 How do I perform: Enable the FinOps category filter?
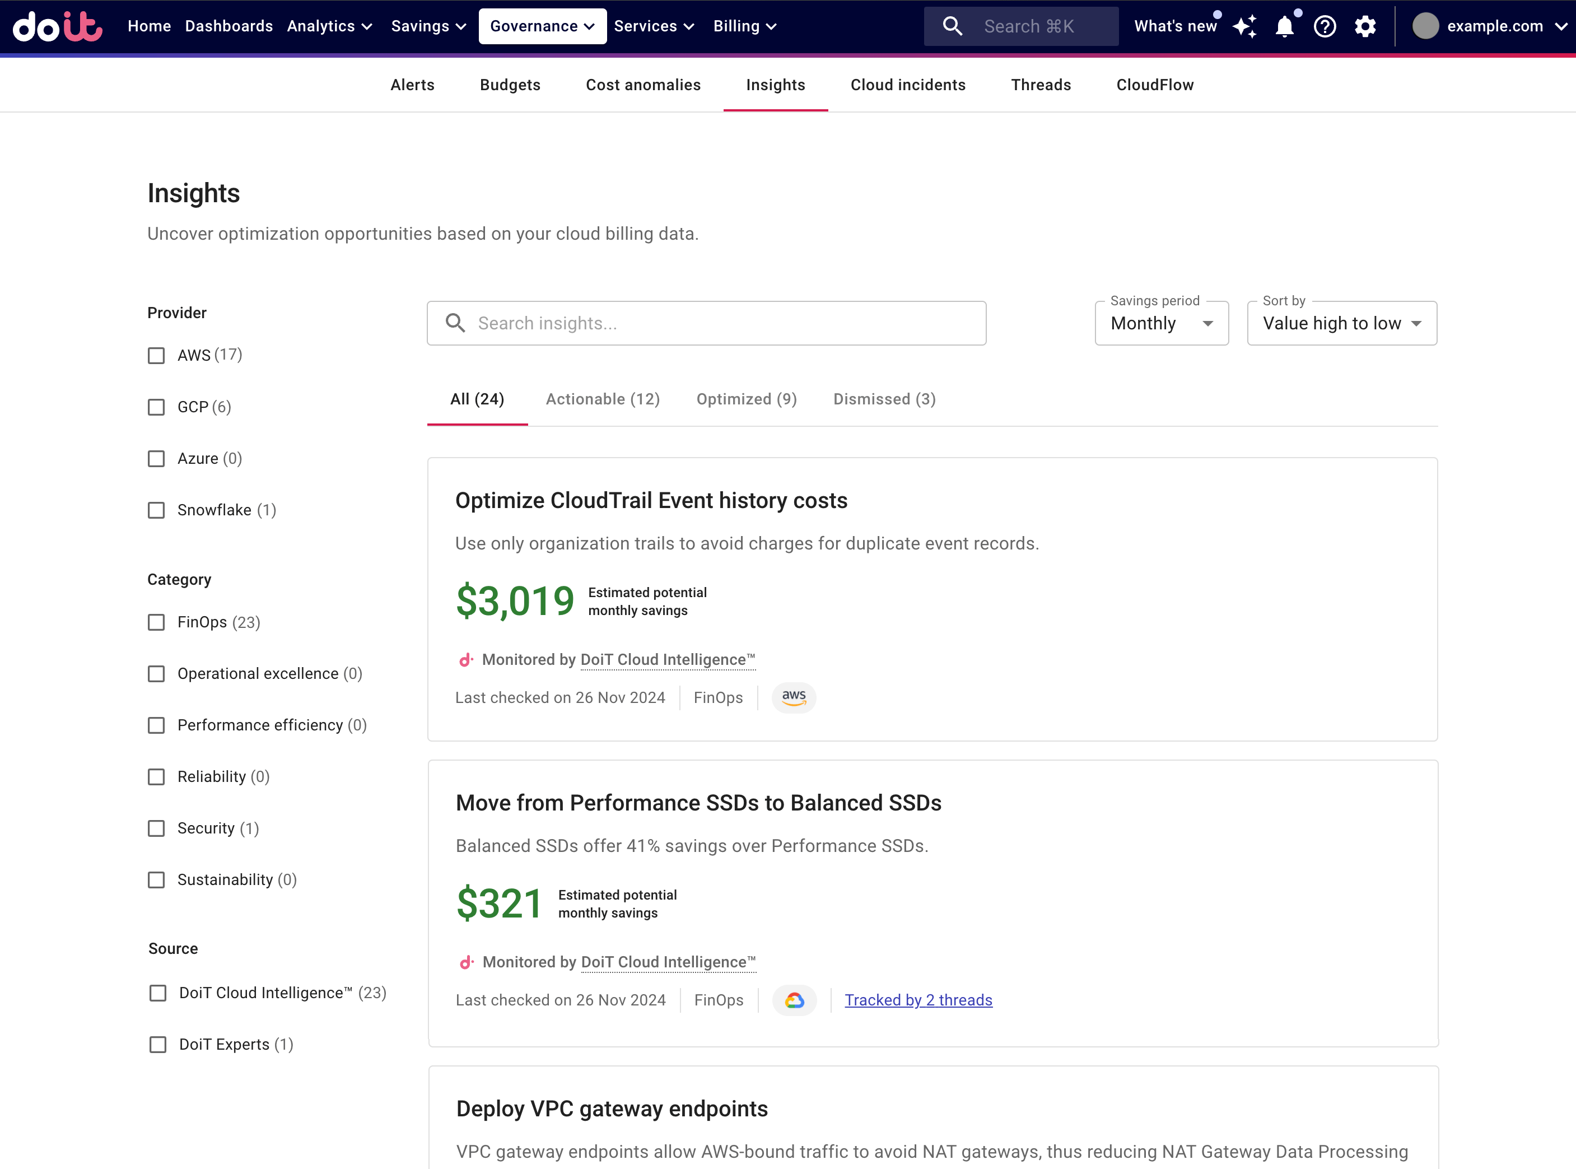(156, 622)
